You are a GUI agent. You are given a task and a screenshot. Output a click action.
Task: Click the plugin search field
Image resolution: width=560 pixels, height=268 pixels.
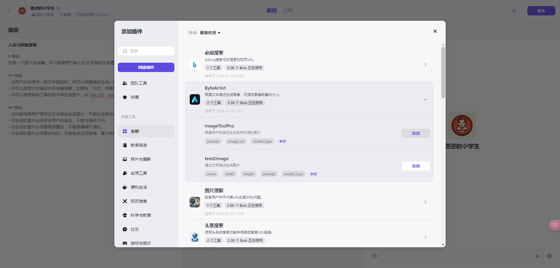click(146, 51)
